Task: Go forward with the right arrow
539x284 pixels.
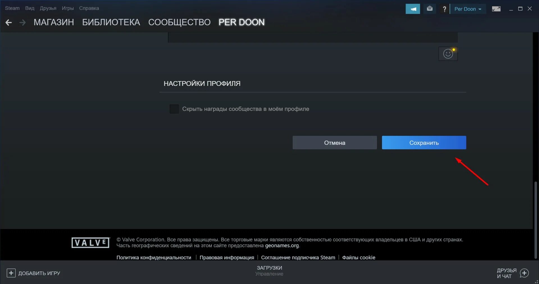Action: coord(22,22)
